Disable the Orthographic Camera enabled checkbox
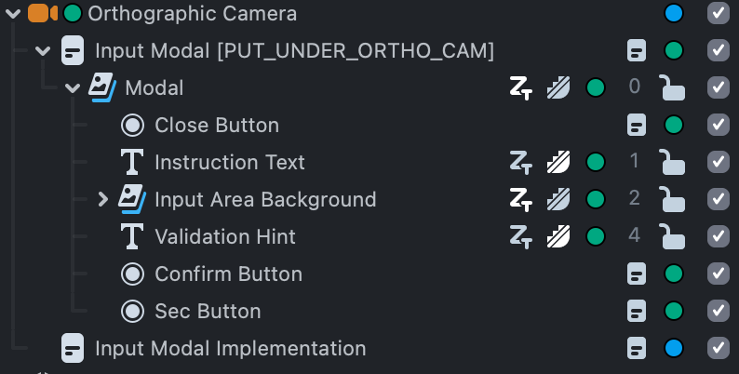This screenshot has height=374, width=739. click(x=718, y=13)
